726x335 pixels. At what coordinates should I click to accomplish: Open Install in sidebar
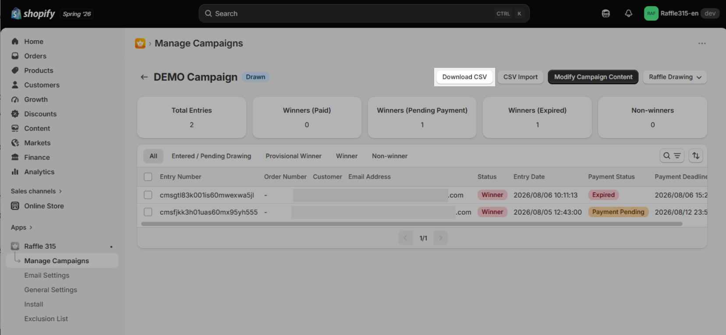[34, 304]
